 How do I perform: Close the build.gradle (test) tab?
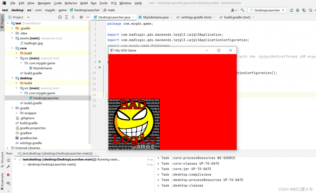click(x=254, y=17)
